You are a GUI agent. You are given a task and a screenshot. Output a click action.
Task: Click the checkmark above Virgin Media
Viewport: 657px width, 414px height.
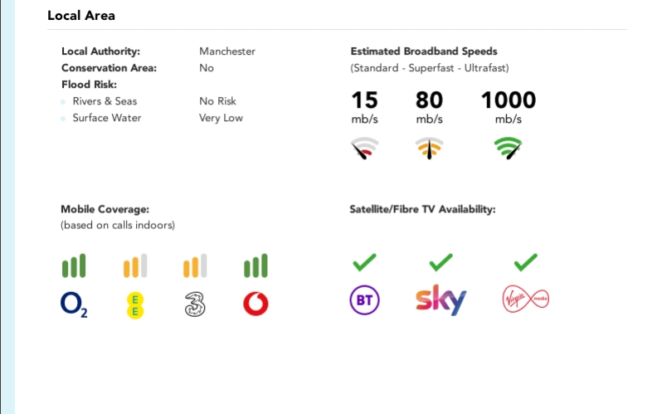tap(525, 263)
